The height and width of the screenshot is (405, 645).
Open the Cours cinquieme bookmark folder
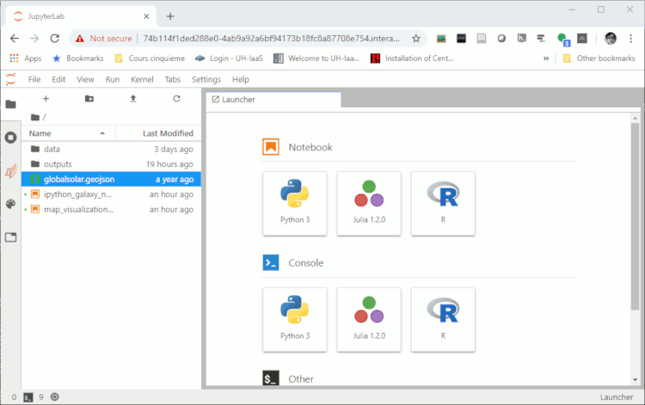[150, 58]
